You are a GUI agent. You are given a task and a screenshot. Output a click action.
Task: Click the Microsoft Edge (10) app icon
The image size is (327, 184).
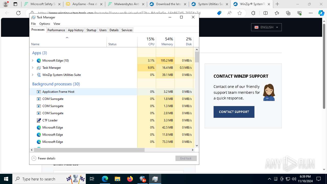39,61
